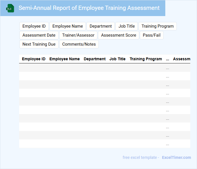The width and height of the screenshot is (197, 169).
Task: Select the Training Program tag
Action: [x=157, y=26]
